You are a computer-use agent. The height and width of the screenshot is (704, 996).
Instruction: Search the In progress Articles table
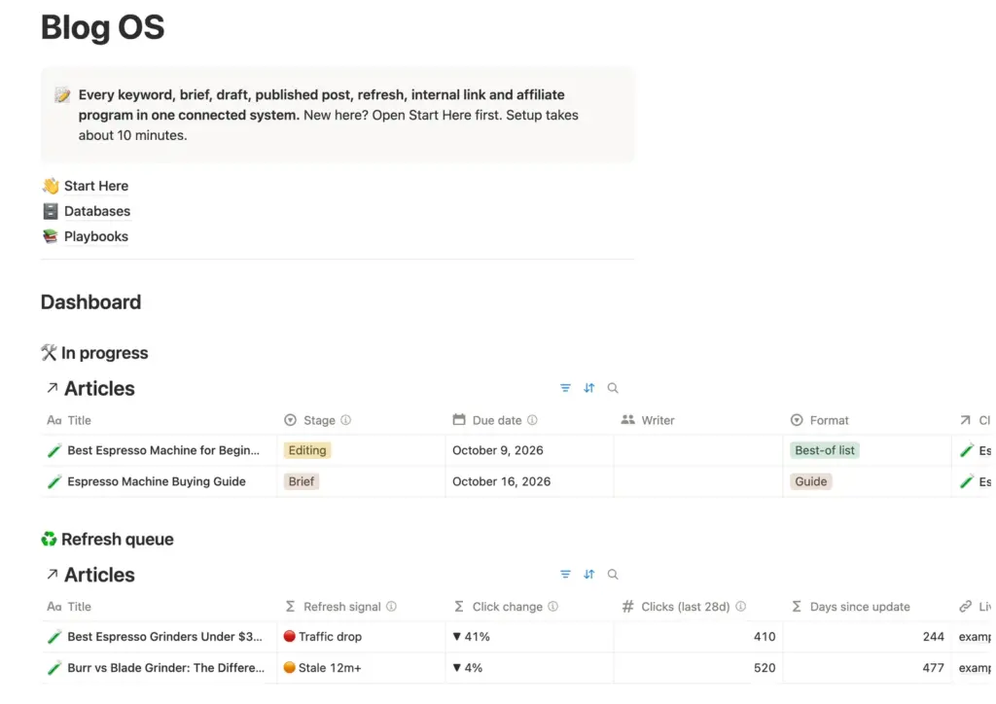613,388
